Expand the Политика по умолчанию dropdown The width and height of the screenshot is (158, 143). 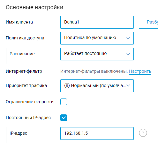click(x=97, y=38)
